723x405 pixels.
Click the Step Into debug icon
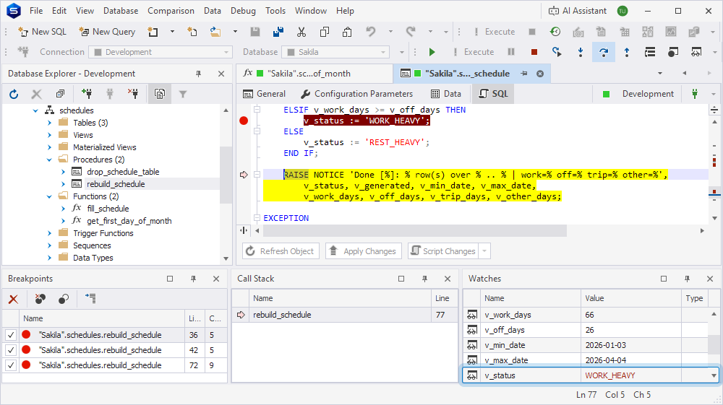[x=581, y=52]
